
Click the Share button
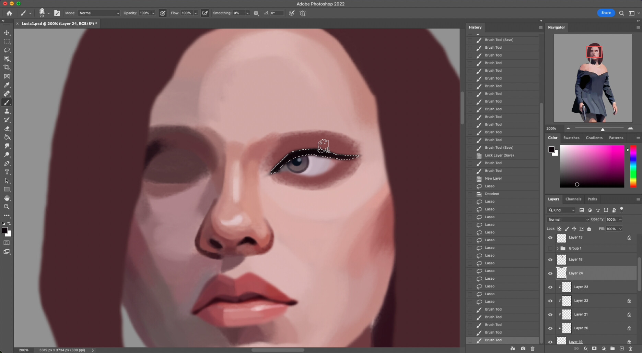606,13
